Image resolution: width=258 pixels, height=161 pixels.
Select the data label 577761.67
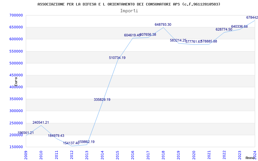point(193,42)
